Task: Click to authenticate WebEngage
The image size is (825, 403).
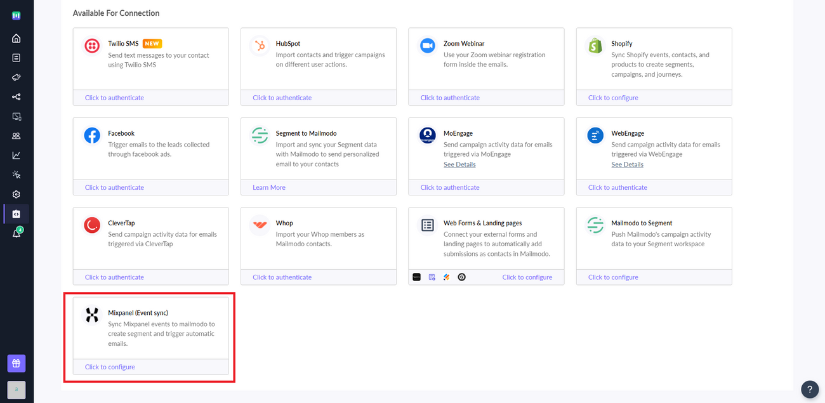Action: click(x=617, y=187)
